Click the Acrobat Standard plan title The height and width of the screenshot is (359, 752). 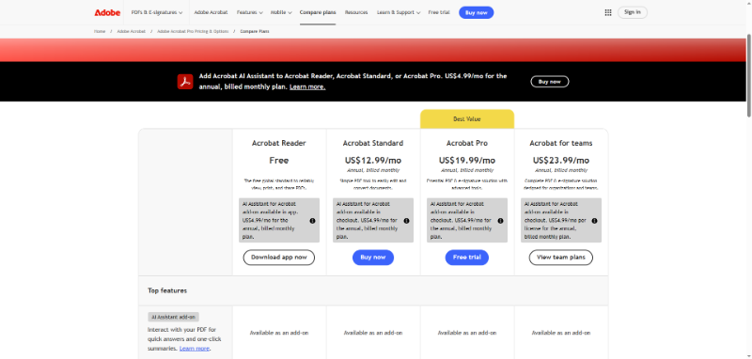pos(373,143)
